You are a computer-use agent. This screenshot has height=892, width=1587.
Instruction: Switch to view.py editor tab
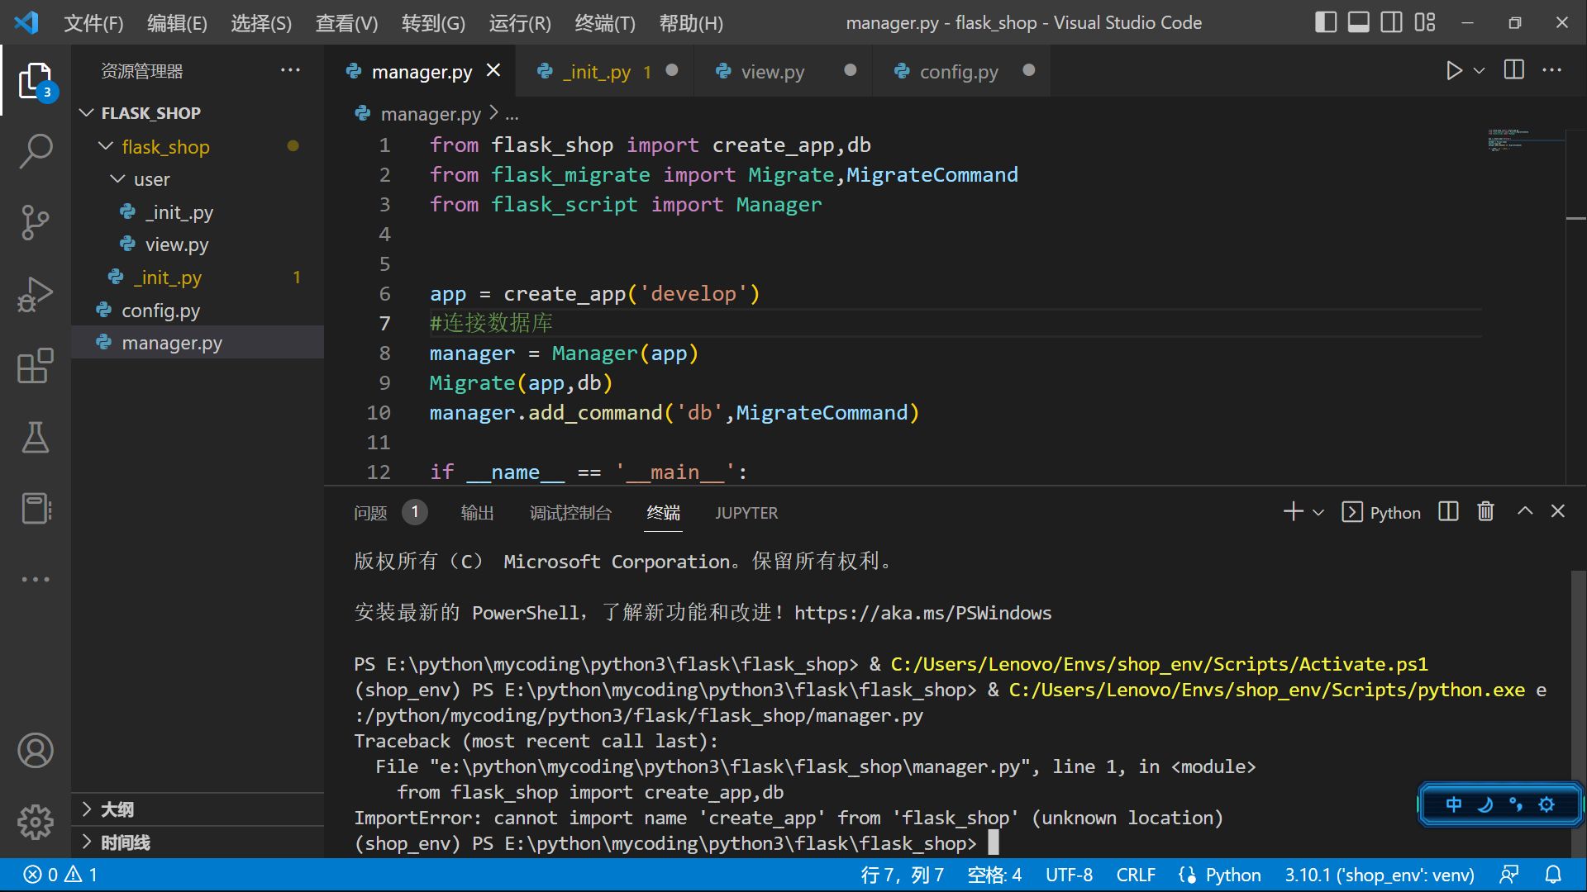pyautogui.click(x=783, y=72)
